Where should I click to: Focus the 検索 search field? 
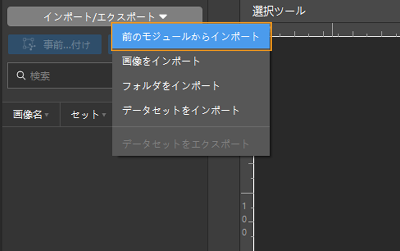(60, 75)
